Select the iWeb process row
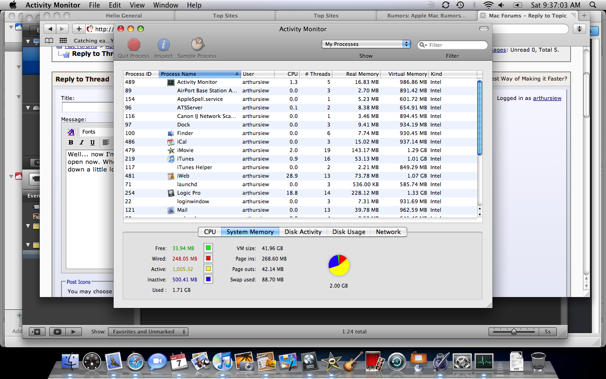The height and width of the screenshot is (379, 606). tap(300, 176)
